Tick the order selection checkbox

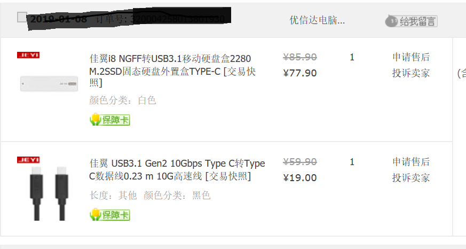[22, 17]
